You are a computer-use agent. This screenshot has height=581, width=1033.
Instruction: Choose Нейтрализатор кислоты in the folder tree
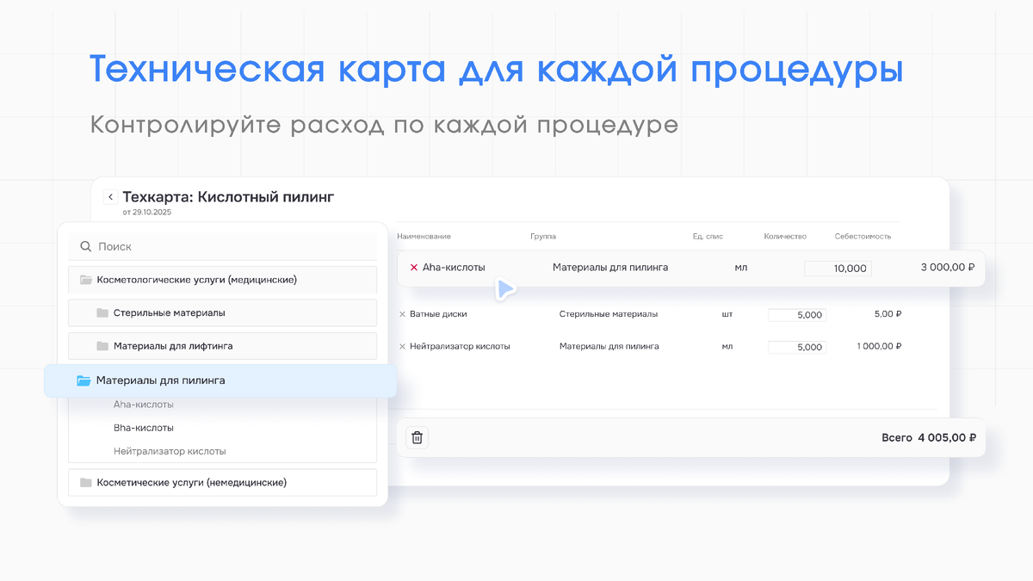click(x=170, y=451)
